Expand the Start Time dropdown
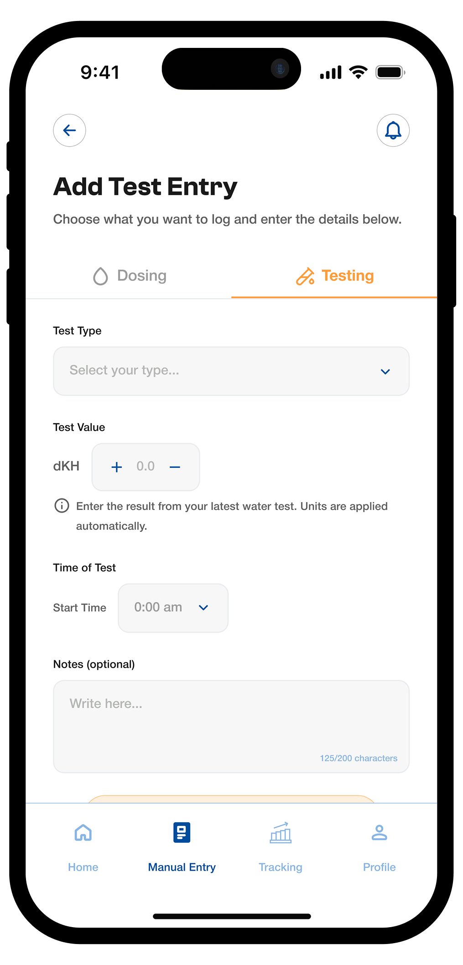 click(x=173, y=608)
